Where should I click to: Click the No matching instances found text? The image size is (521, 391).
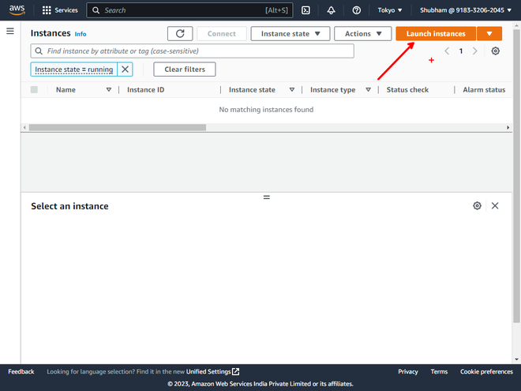(266, 109)
